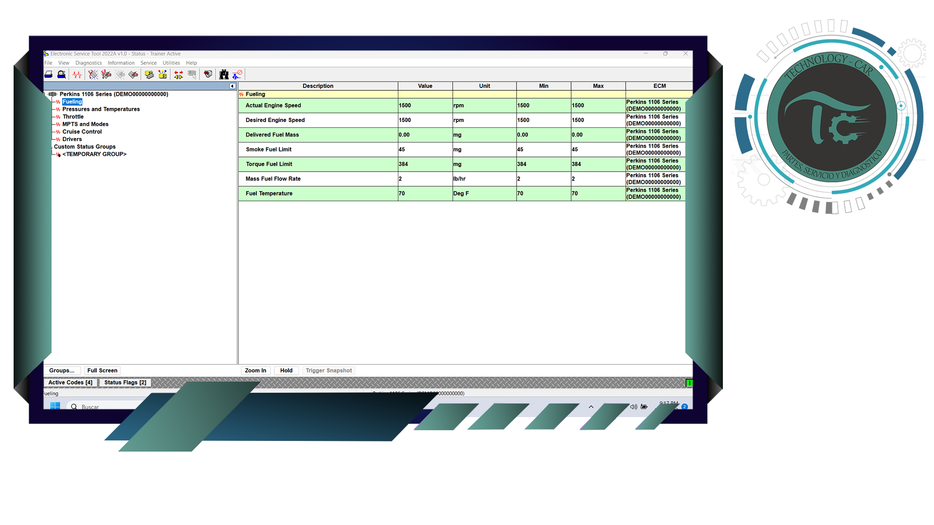
Task: Open Print Preview from the toolbar
Action: point(61,74)
